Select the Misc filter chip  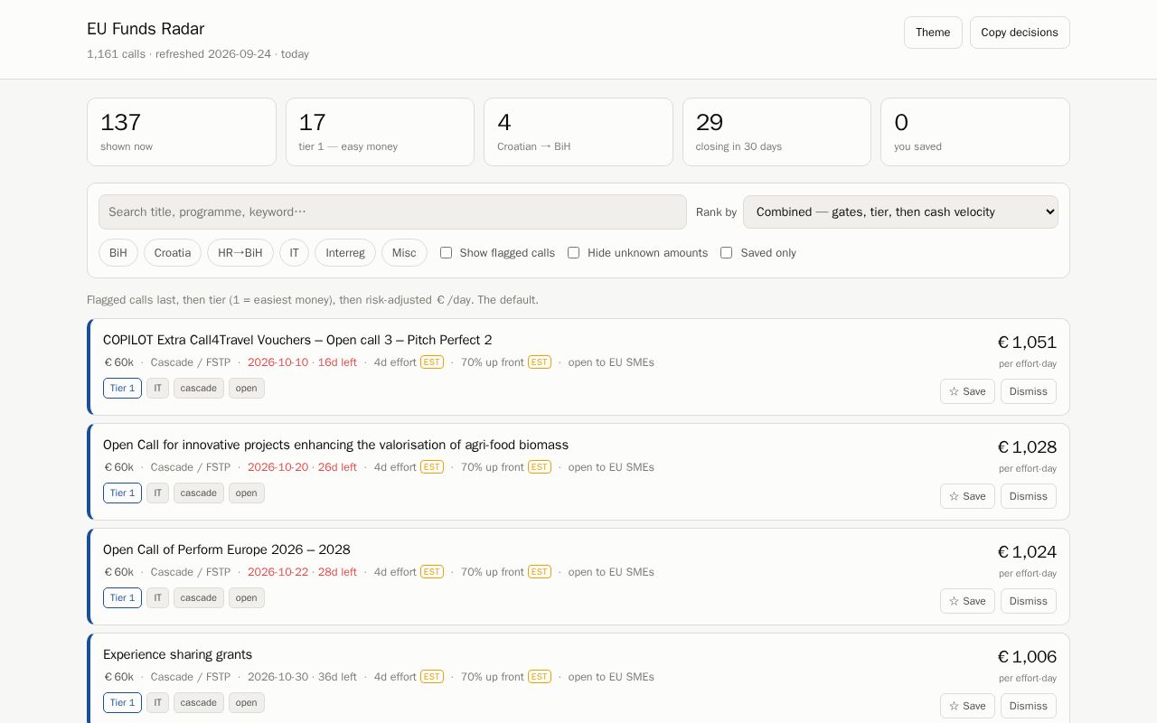coord(404,253)
